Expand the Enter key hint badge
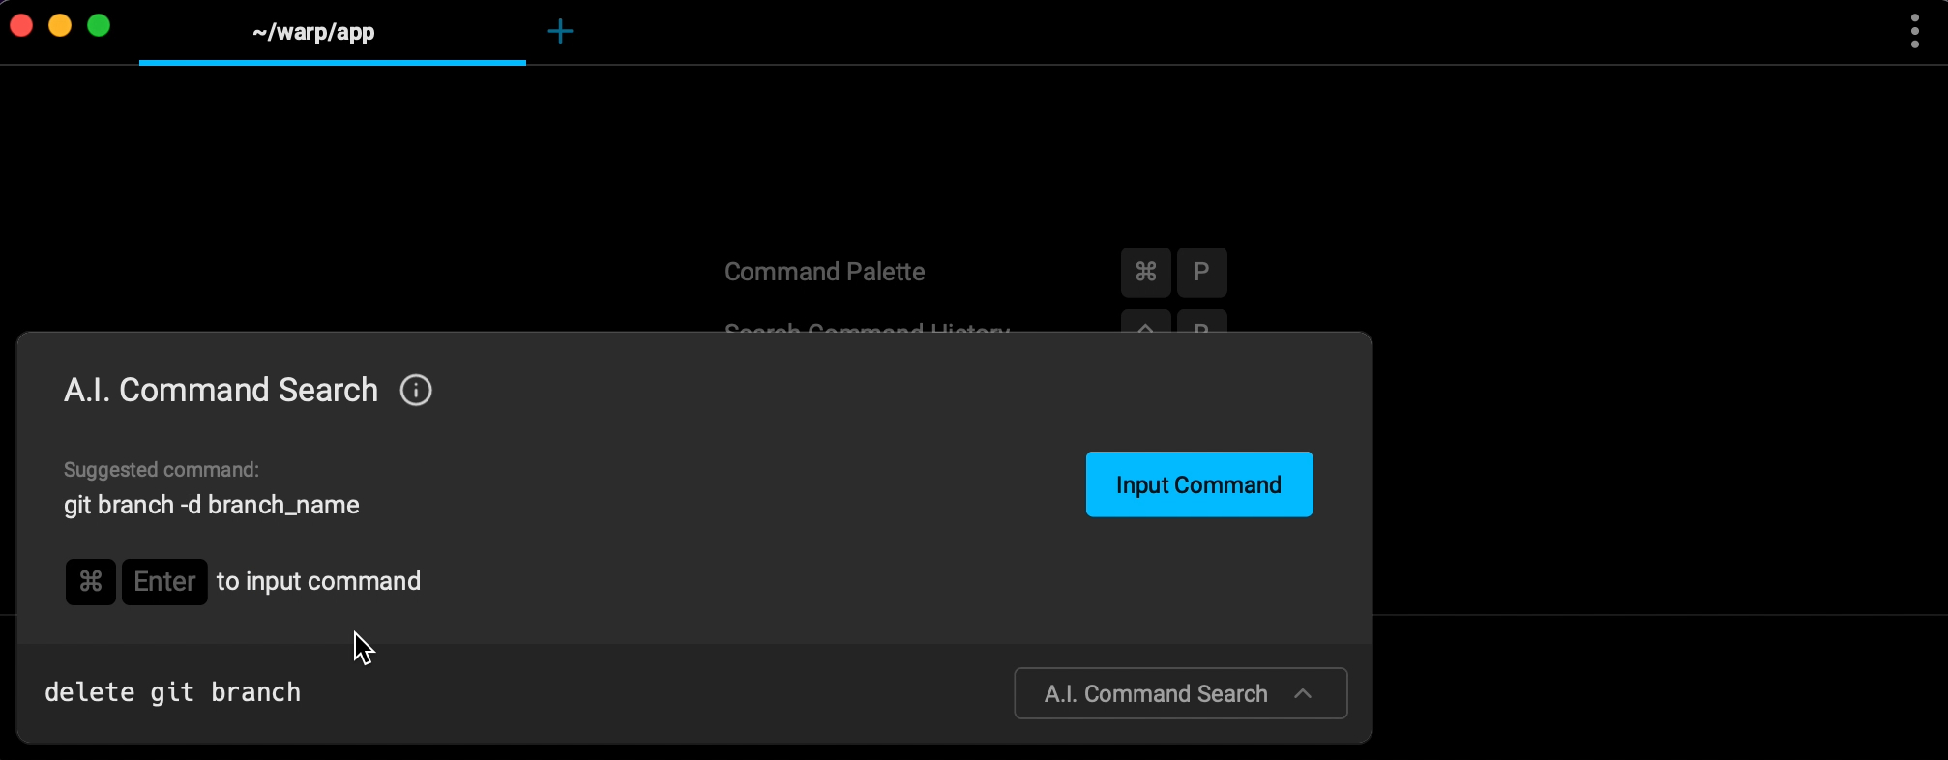The width and height of the screenshot is (1948, 760). [162, 582]
